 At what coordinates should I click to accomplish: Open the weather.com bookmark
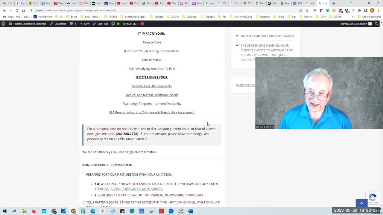point(42,17)
